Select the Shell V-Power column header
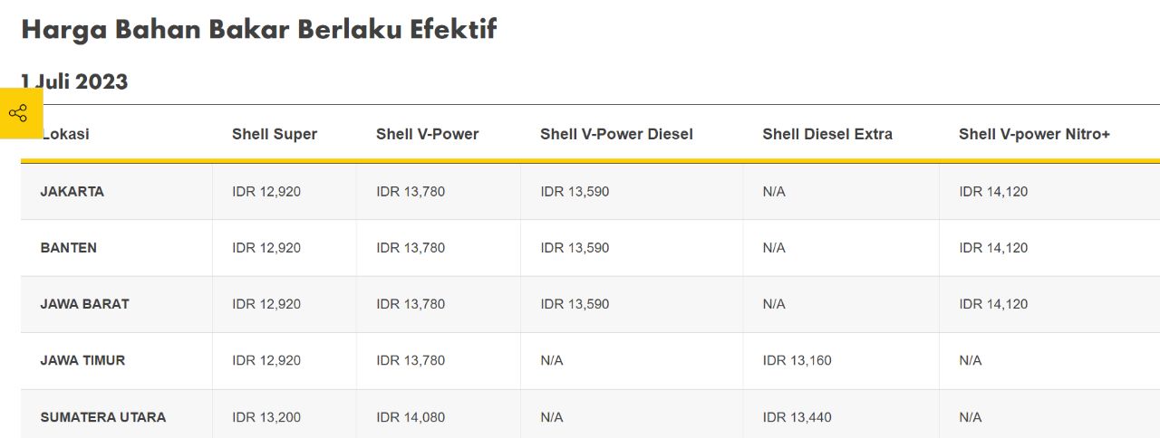The image size is (1160, 438). coord(428,134)
